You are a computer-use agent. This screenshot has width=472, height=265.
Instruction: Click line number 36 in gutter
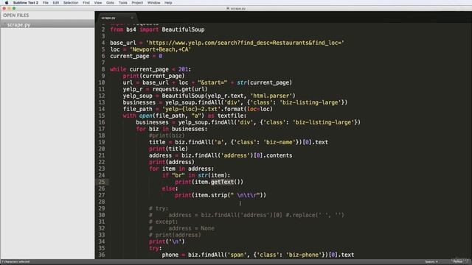point(102,255)
